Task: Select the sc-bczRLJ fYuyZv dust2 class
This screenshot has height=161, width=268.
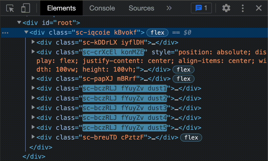Action: [125, 98]
